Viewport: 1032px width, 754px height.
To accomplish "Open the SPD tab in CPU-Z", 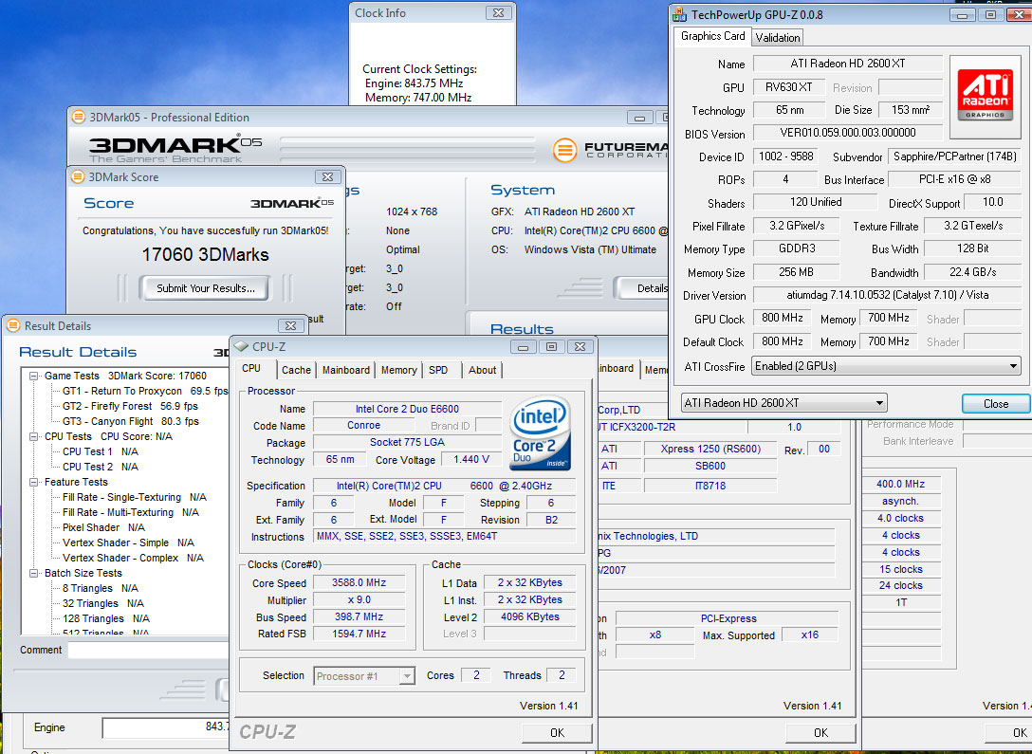I will pos(438,370).
